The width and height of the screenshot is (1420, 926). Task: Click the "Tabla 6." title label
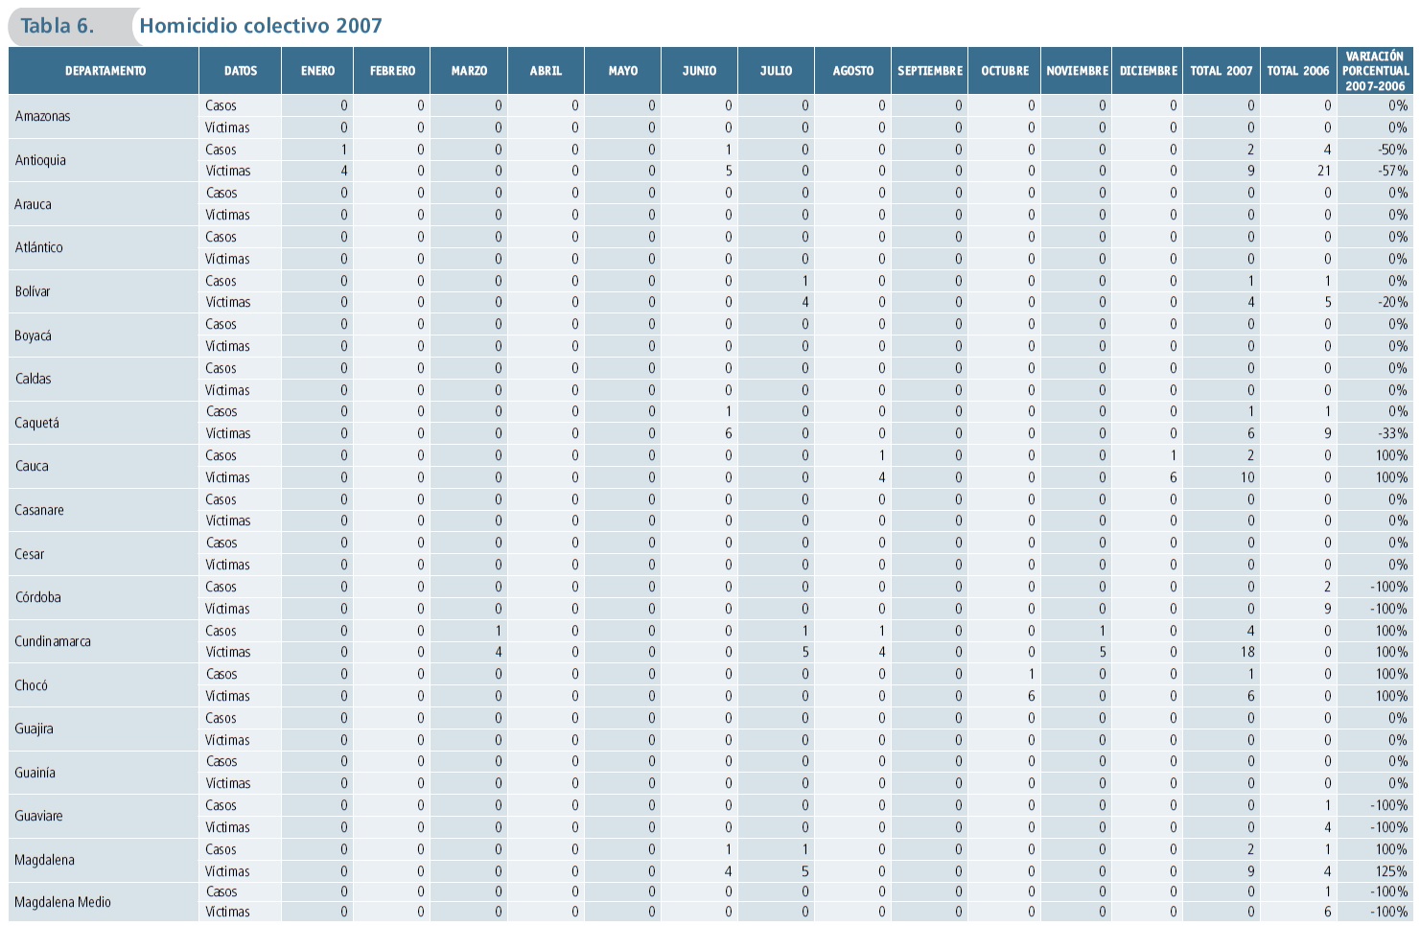click(x=58, y=26)
